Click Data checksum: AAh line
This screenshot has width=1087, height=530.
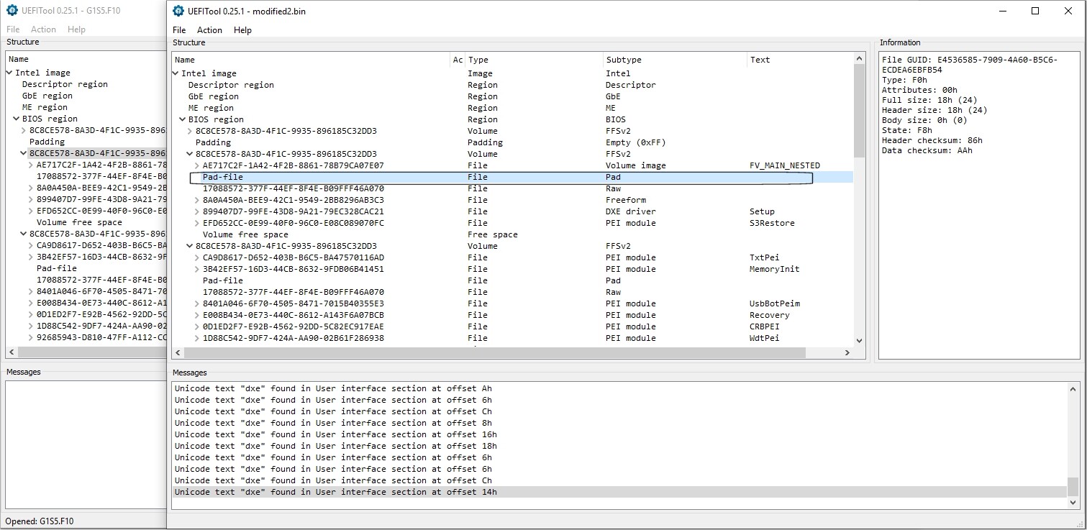[x=927, y=150]
